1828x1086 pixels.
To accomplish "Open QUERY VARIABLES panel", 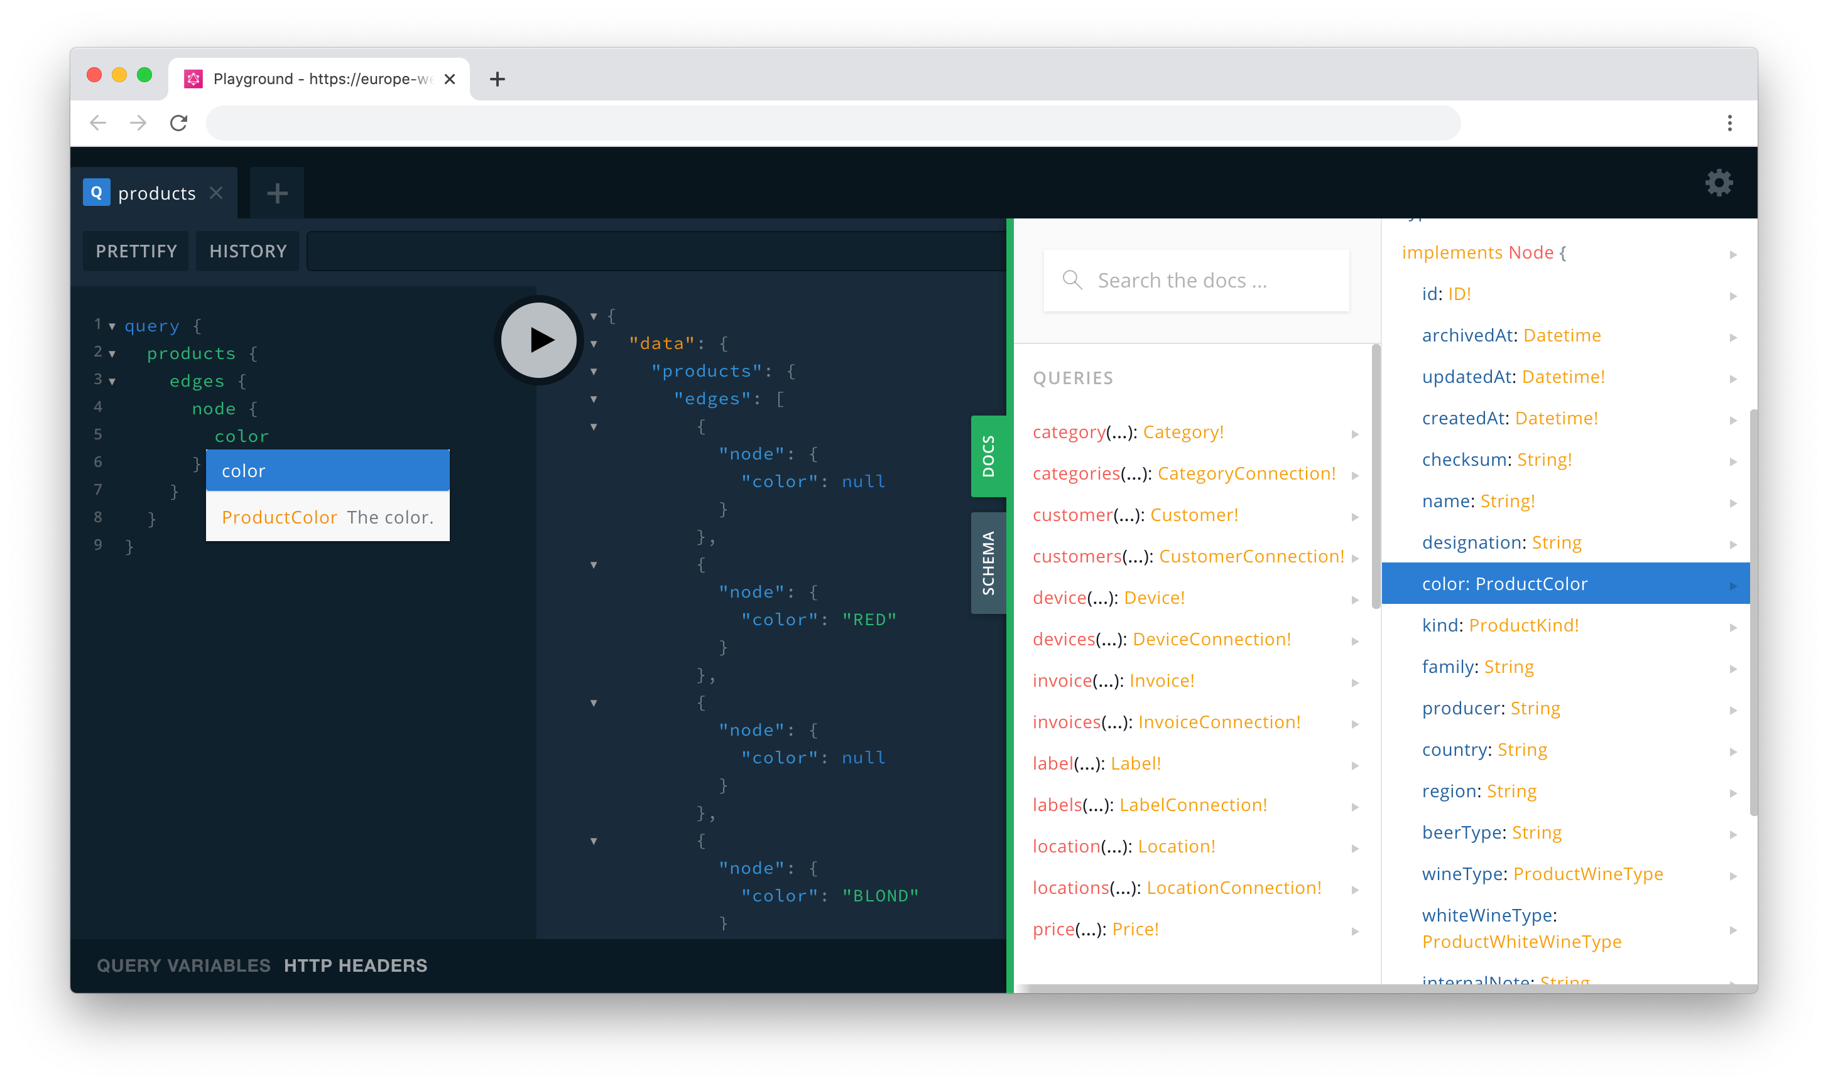I will coord(184,965).
